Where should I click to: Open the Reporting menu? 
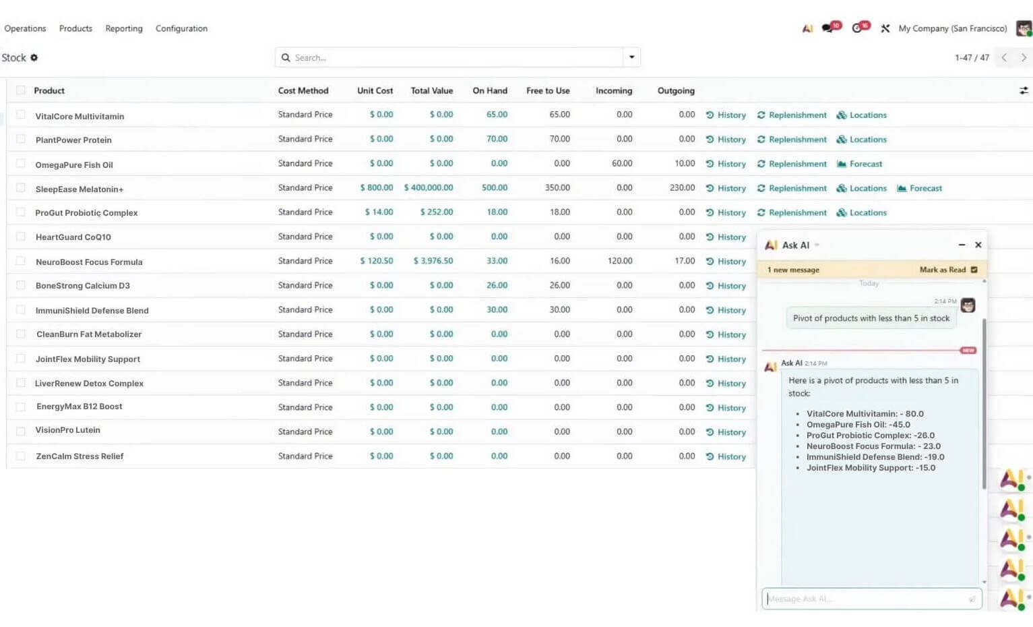124,28
